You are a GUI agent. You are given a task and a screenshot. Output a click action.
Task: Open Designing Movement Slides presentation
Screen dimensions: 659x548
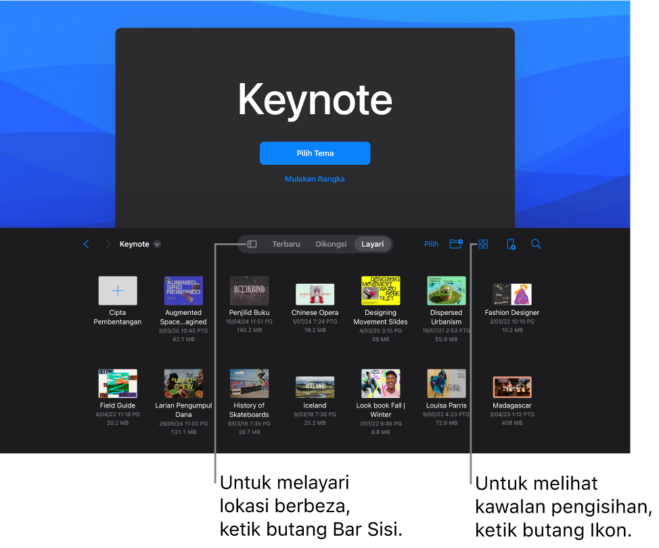coord(380,291)
